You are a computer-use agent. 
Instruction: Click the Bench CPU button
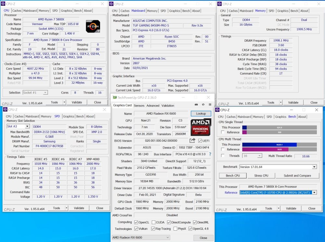[233, 176]
